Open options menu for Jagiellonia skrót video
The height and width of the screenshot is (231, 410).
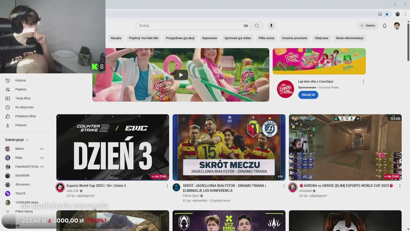[x=283, y=186]
